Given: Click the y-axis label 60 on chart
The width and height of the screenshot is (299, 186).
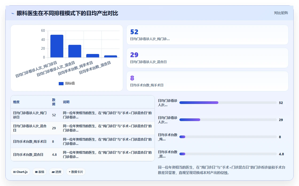Looking at the screenshot, I should (43, 30).
